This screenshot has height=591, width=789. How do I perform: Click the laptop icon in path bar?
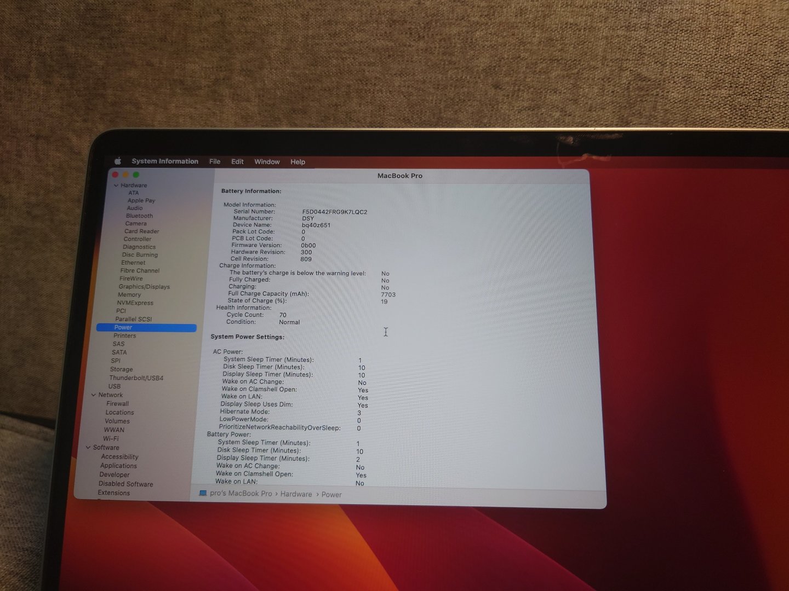203,493
